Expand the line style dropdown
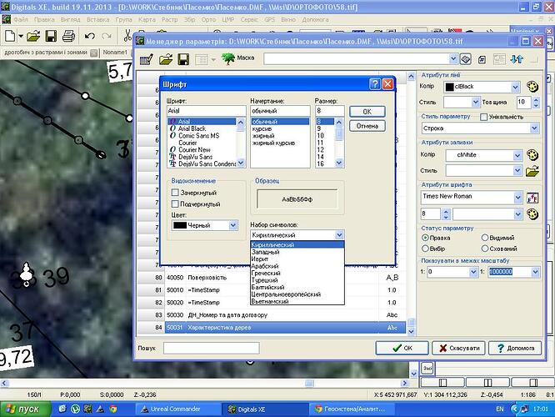 pyautogui.click(x=475, y=103)
